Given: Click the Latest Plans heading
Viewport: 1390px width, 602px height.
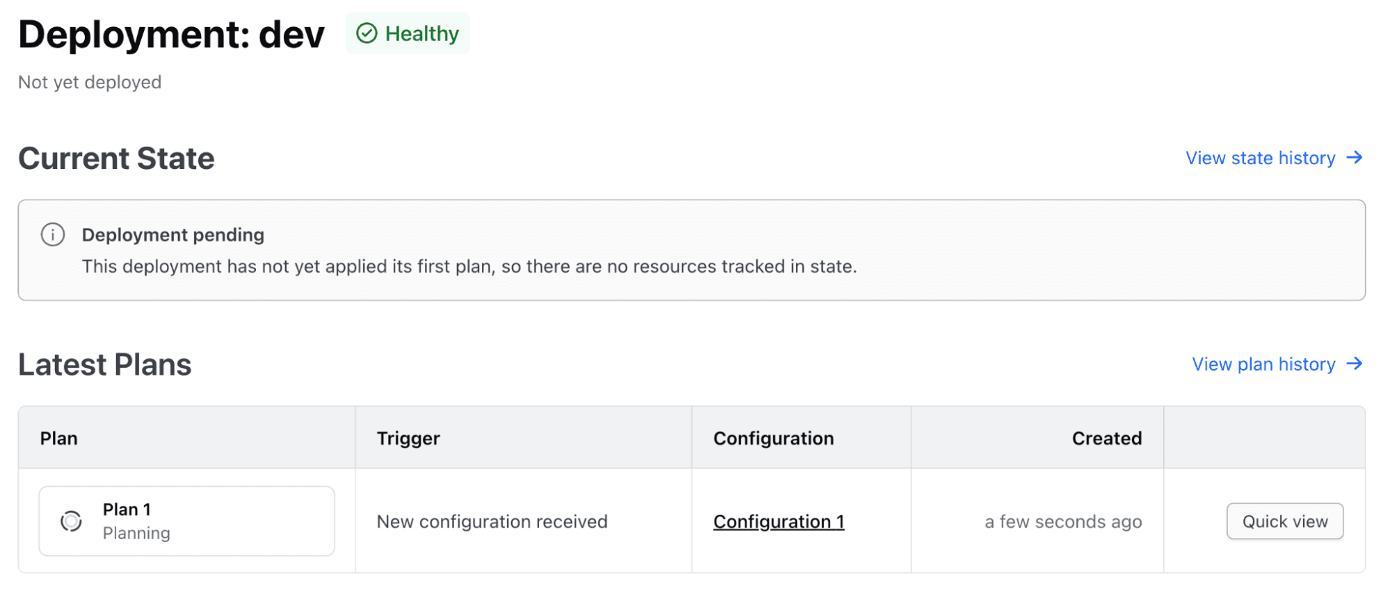Looking at the screenshot, I should tap(105, 364).
